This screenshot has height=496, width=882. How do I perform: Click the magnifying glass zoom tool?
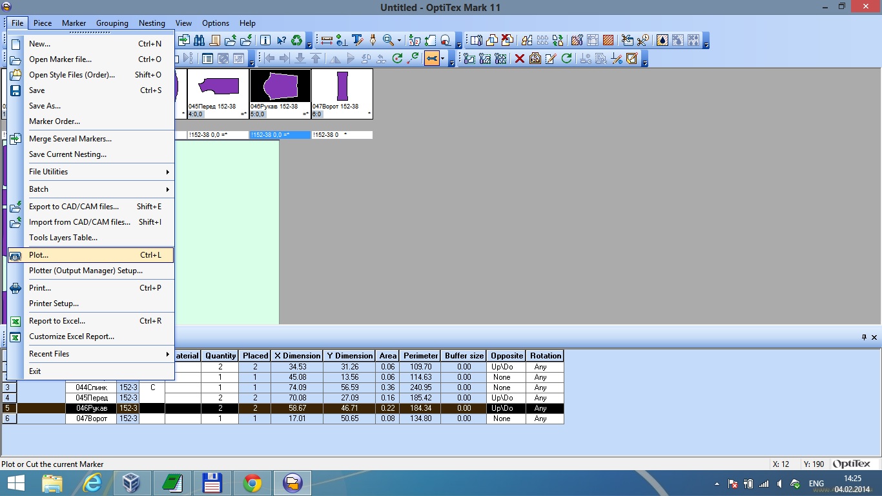(388, 41)
